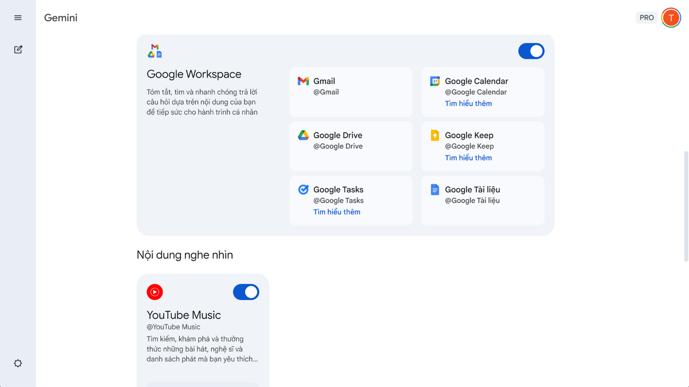
Task: Open the sidebar with the hamburger menu
Action: click(18, 18)
